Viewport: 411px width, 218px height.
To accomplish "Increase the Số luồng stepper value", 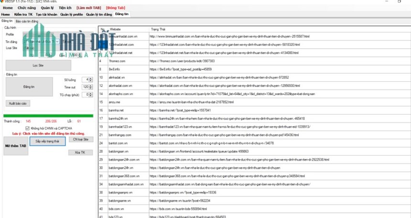I will tap(91, 78).
